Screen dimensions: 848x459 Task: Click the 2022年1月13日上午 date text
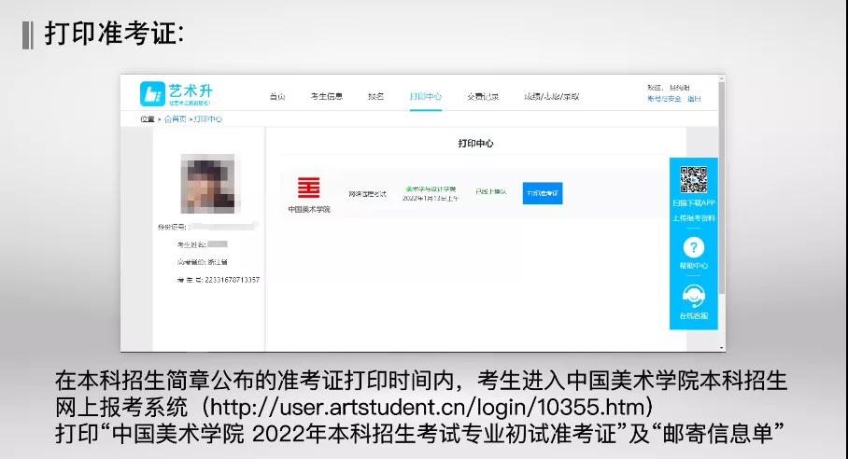pos(431,198)
